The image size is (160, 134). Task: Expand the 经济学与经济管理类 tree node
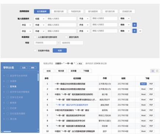(x=4, y=92)
